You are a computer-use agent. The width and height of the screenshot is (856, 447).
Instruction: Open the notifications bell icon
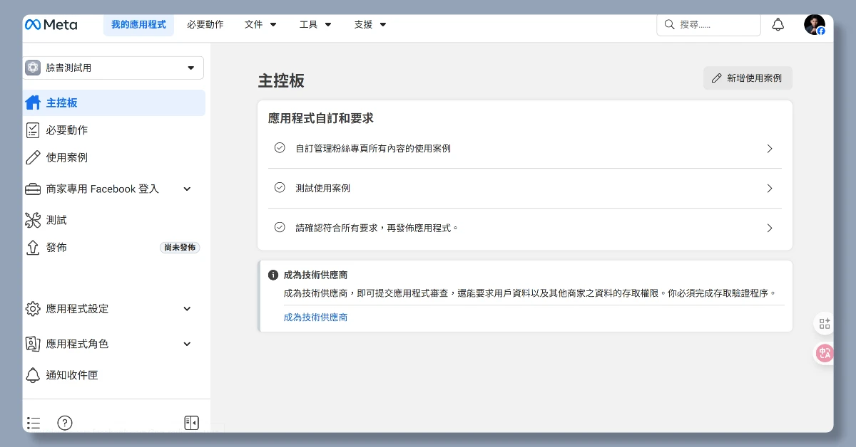(778, 25)
